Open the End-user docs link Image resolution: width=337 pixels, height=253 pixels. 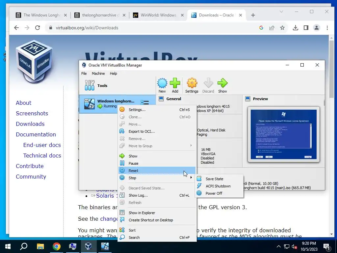(42, 145)
